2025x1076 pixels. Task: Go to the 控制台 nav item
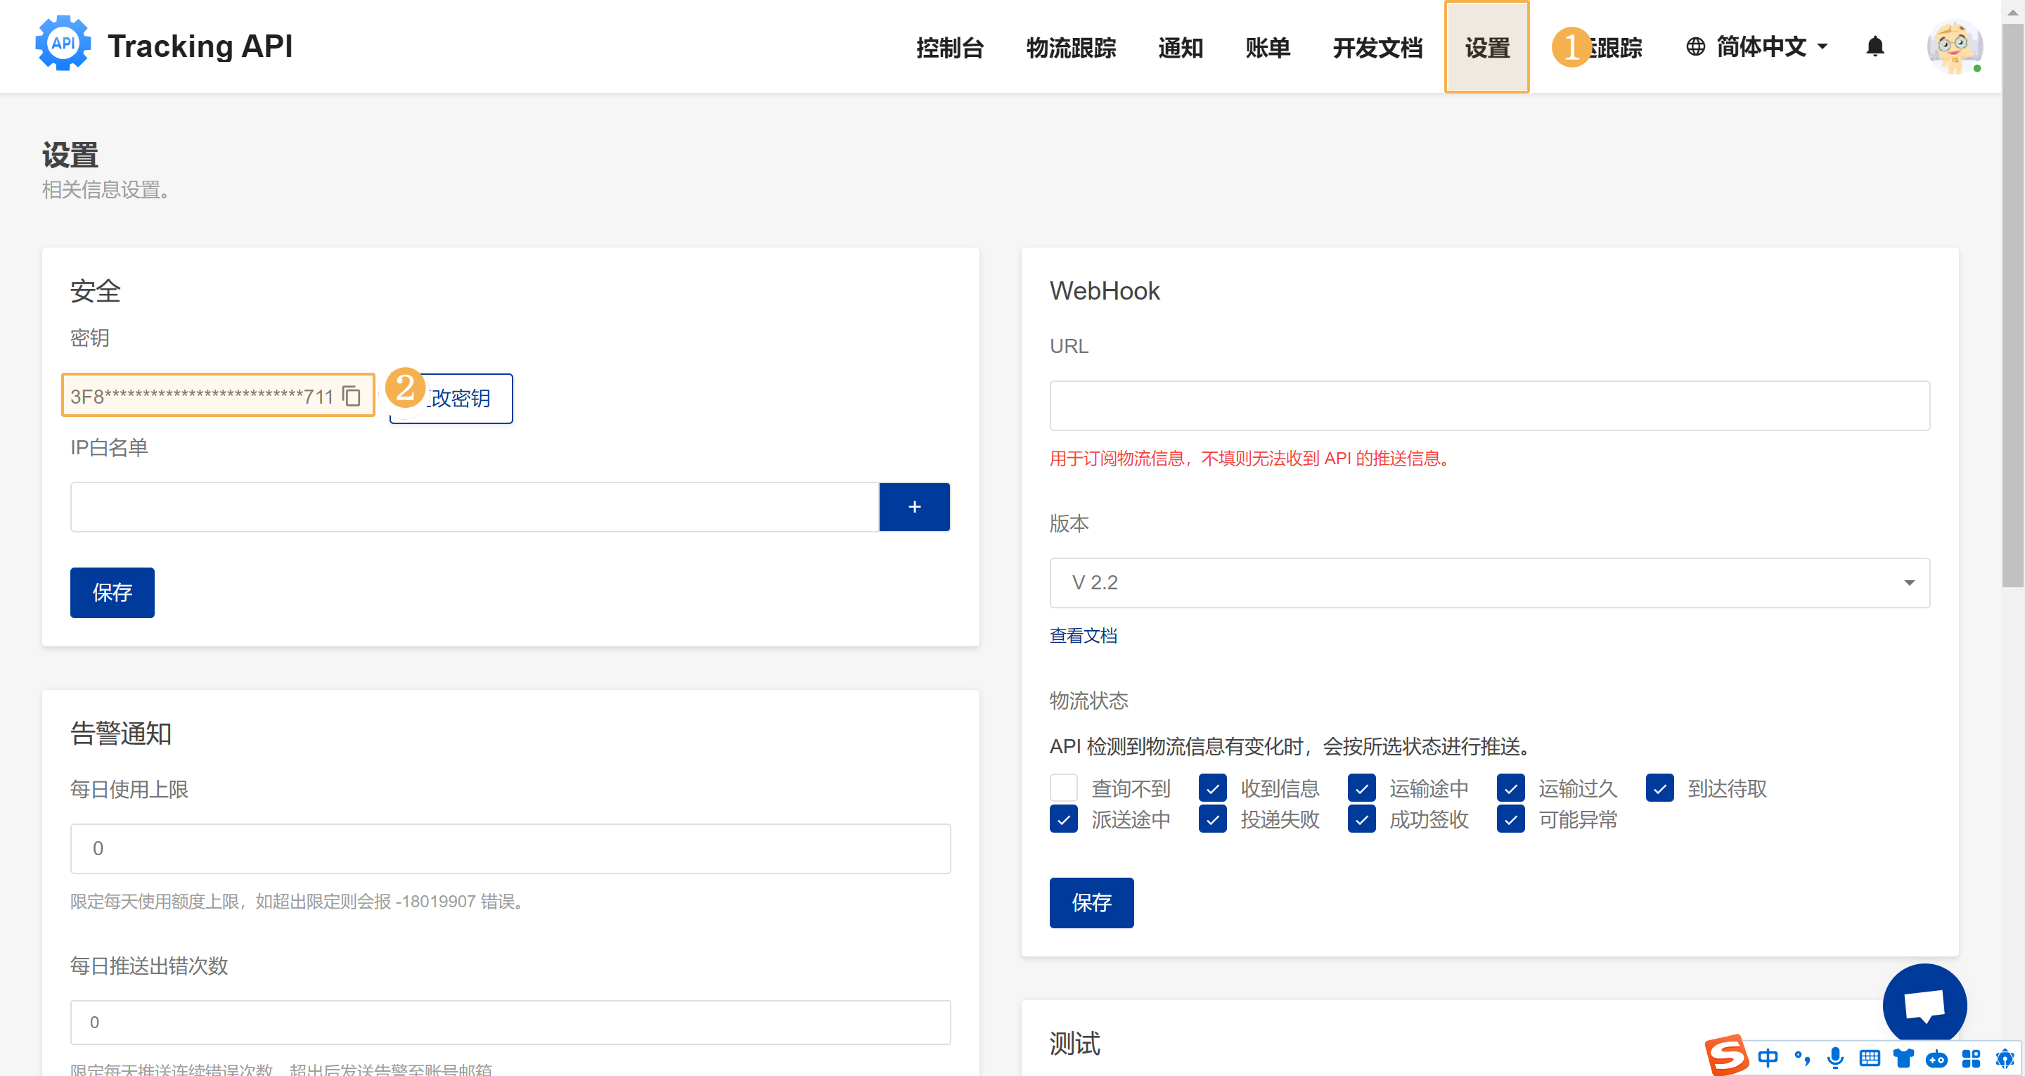point(949,47)
